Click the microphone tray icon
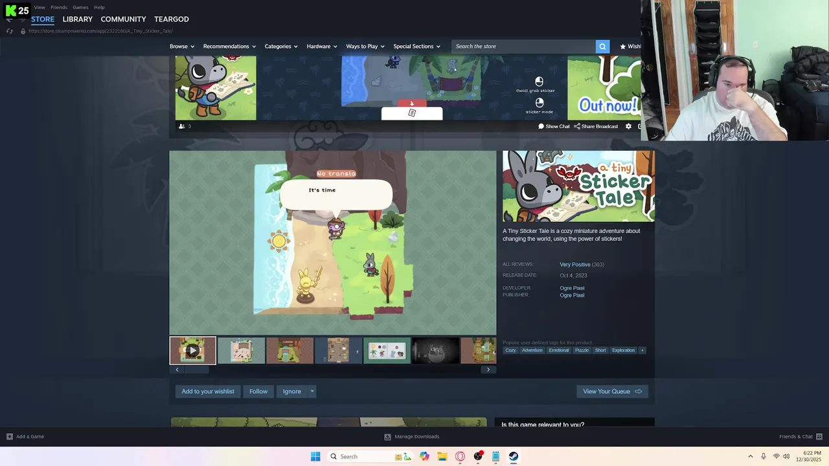This screenshot has height=466, width=829. click(x=764, y=456)
